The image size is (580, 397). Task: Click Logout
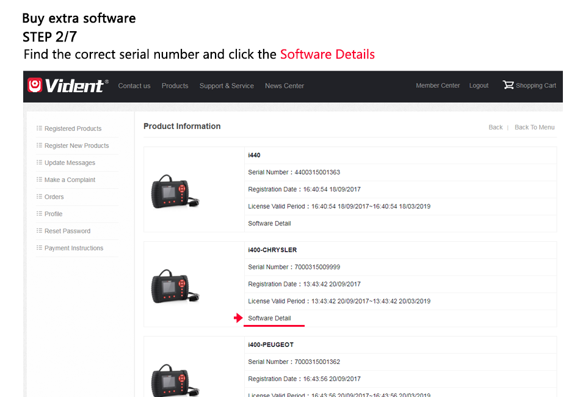[x=479, y=86]
